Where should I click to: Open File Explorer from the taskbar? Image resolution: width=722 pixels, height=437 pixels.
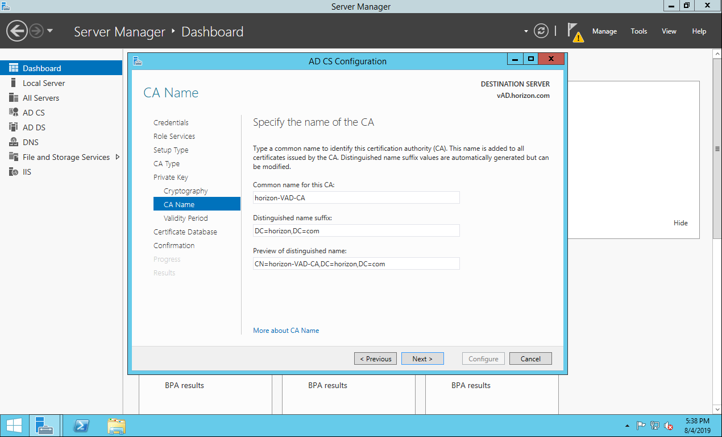pos(117,426)
